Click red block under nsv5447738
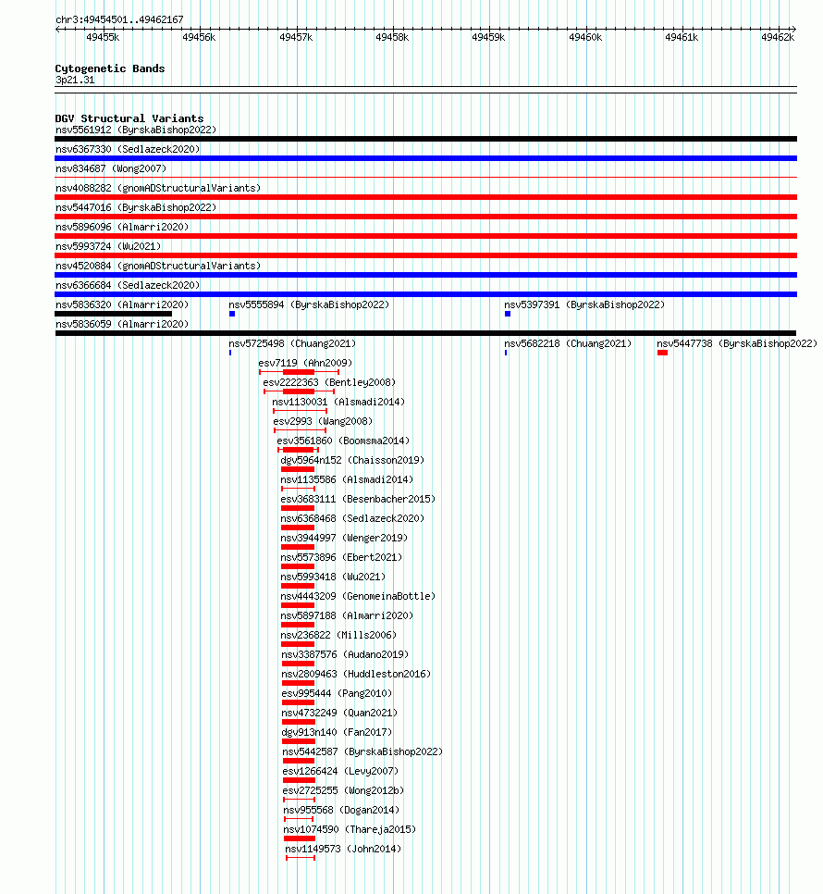This screenshot has width=823, height=894. pos(662,353)
